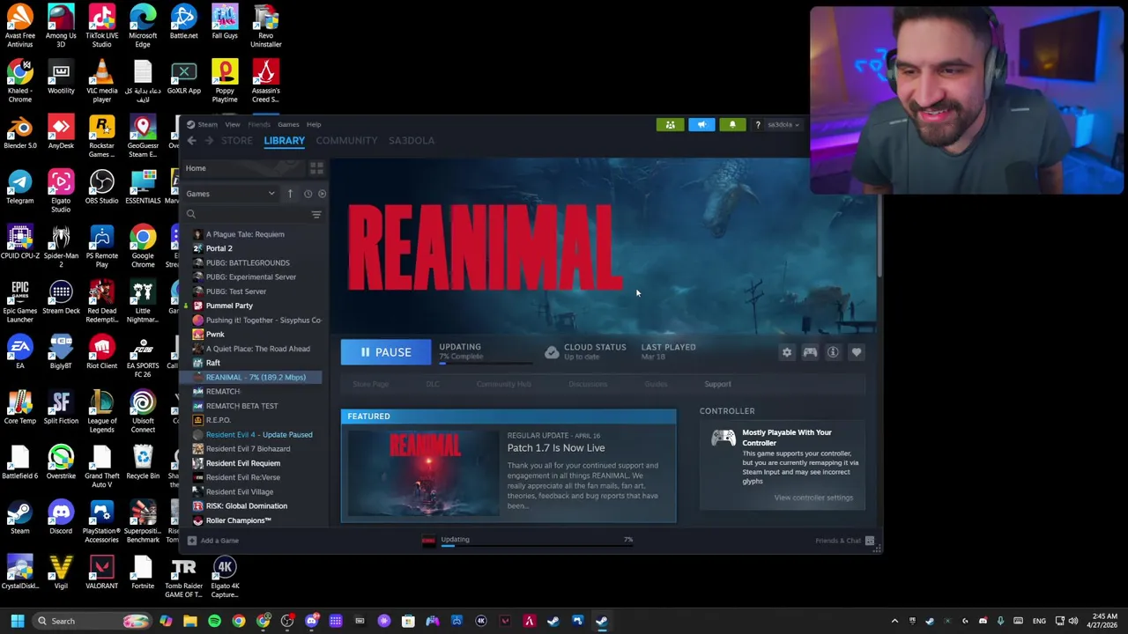This screenshot has width=1128, height=634.
Task: Open the blue announcements megaphone icon
Action: (x=701, y=125)
